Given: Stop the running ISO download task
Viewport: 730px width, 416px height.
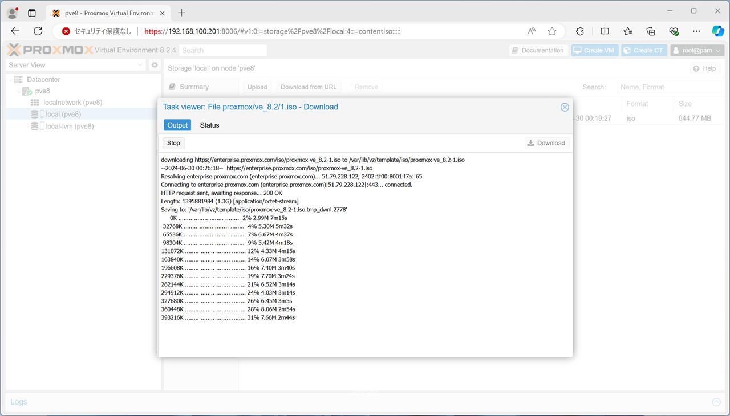Looking at the screenshot, I should pos(173,143).
